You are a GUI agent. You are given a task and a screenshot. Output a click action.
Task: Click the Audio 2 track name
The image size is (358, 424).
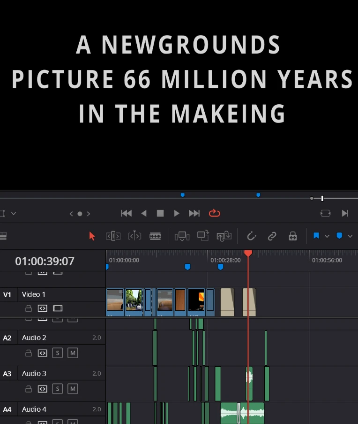point(34,338)
